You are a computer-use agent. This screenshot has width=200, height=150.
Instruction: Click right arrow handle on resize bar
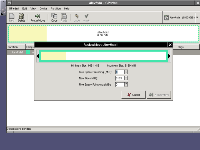pos(169,56)
